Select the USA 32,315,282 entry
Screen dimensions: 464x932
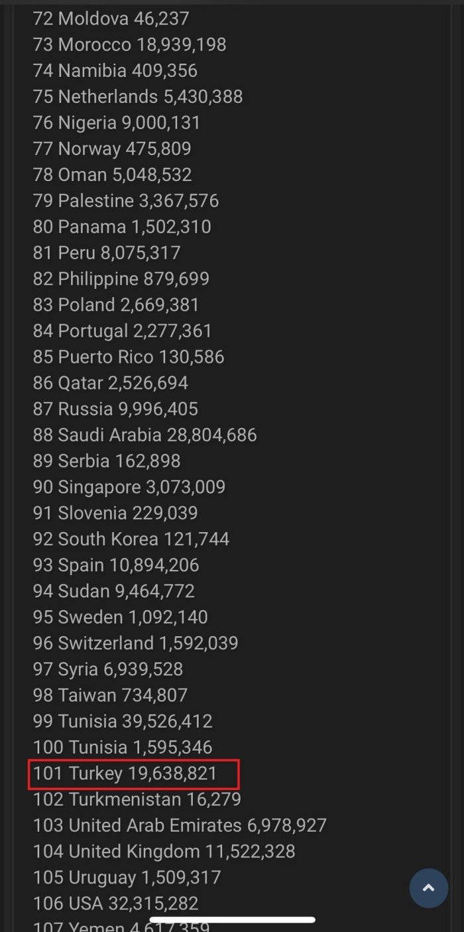pos(115,903)
